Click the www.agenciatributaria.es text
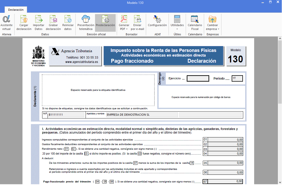 point(82,62)
